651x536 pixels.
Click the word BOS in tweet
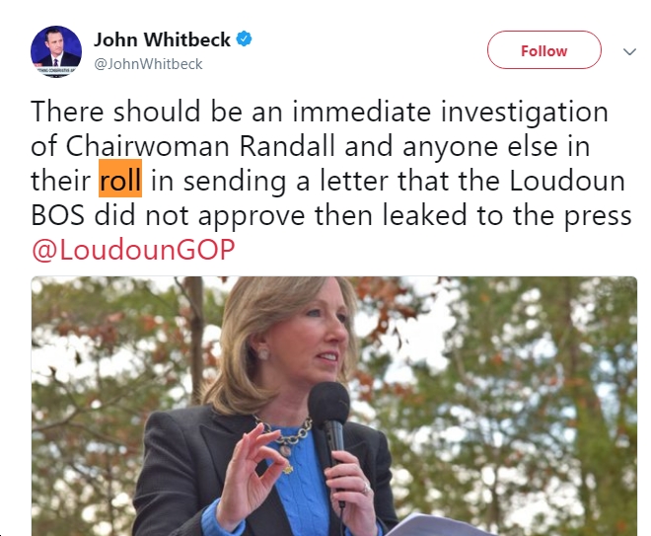pyautogui.click(x=57, y=215)
